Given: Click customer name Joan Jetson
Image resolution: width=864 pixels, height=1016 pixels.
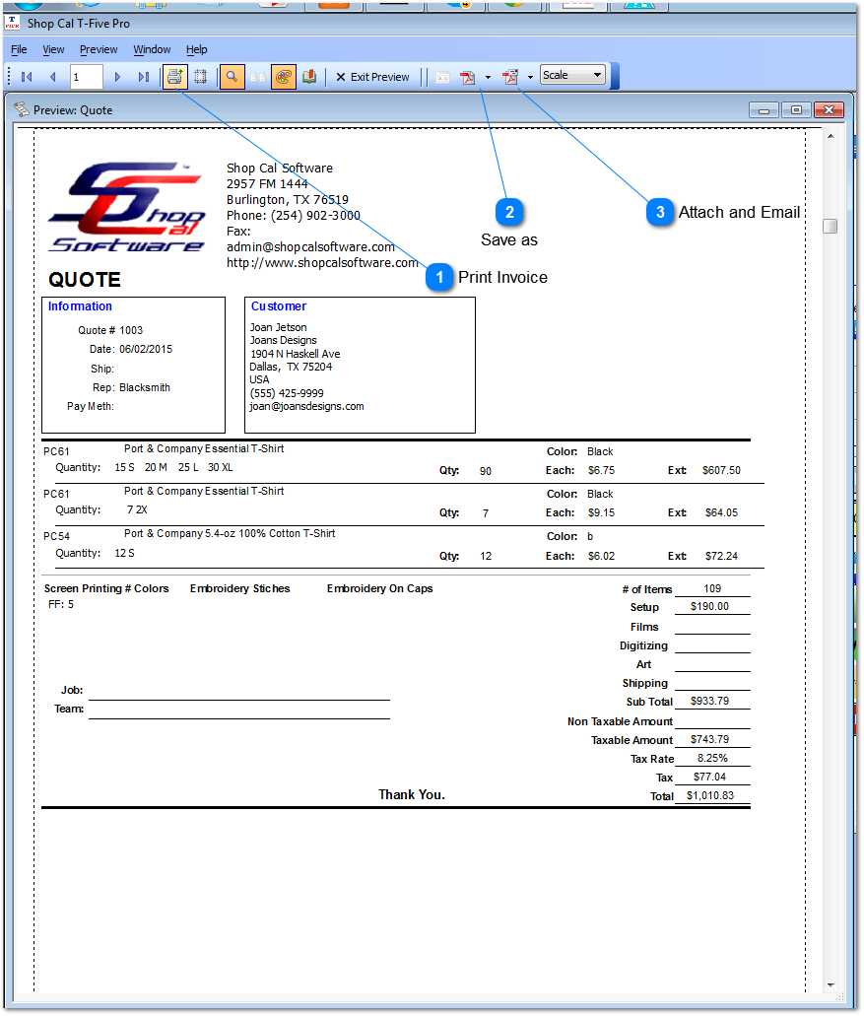Looking at the screenshot, I should coord(279,327).
